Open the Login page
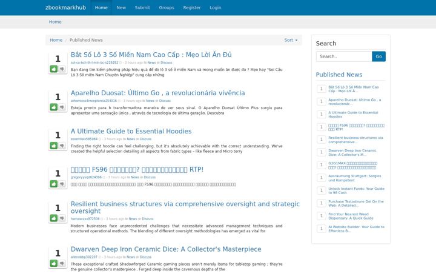 [216, 7]
